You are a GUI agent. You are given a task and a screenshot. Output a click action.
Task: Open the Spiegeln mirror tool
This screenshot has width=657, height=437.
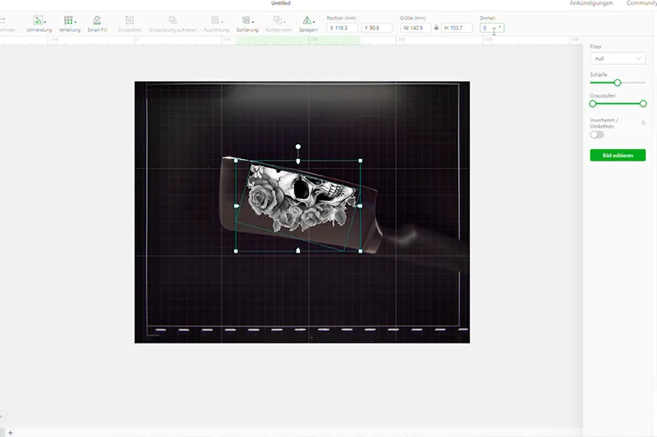coord(308,24)
